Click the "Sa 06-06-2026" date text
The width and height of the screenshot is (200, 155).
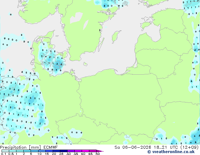[x=133, y=147]
